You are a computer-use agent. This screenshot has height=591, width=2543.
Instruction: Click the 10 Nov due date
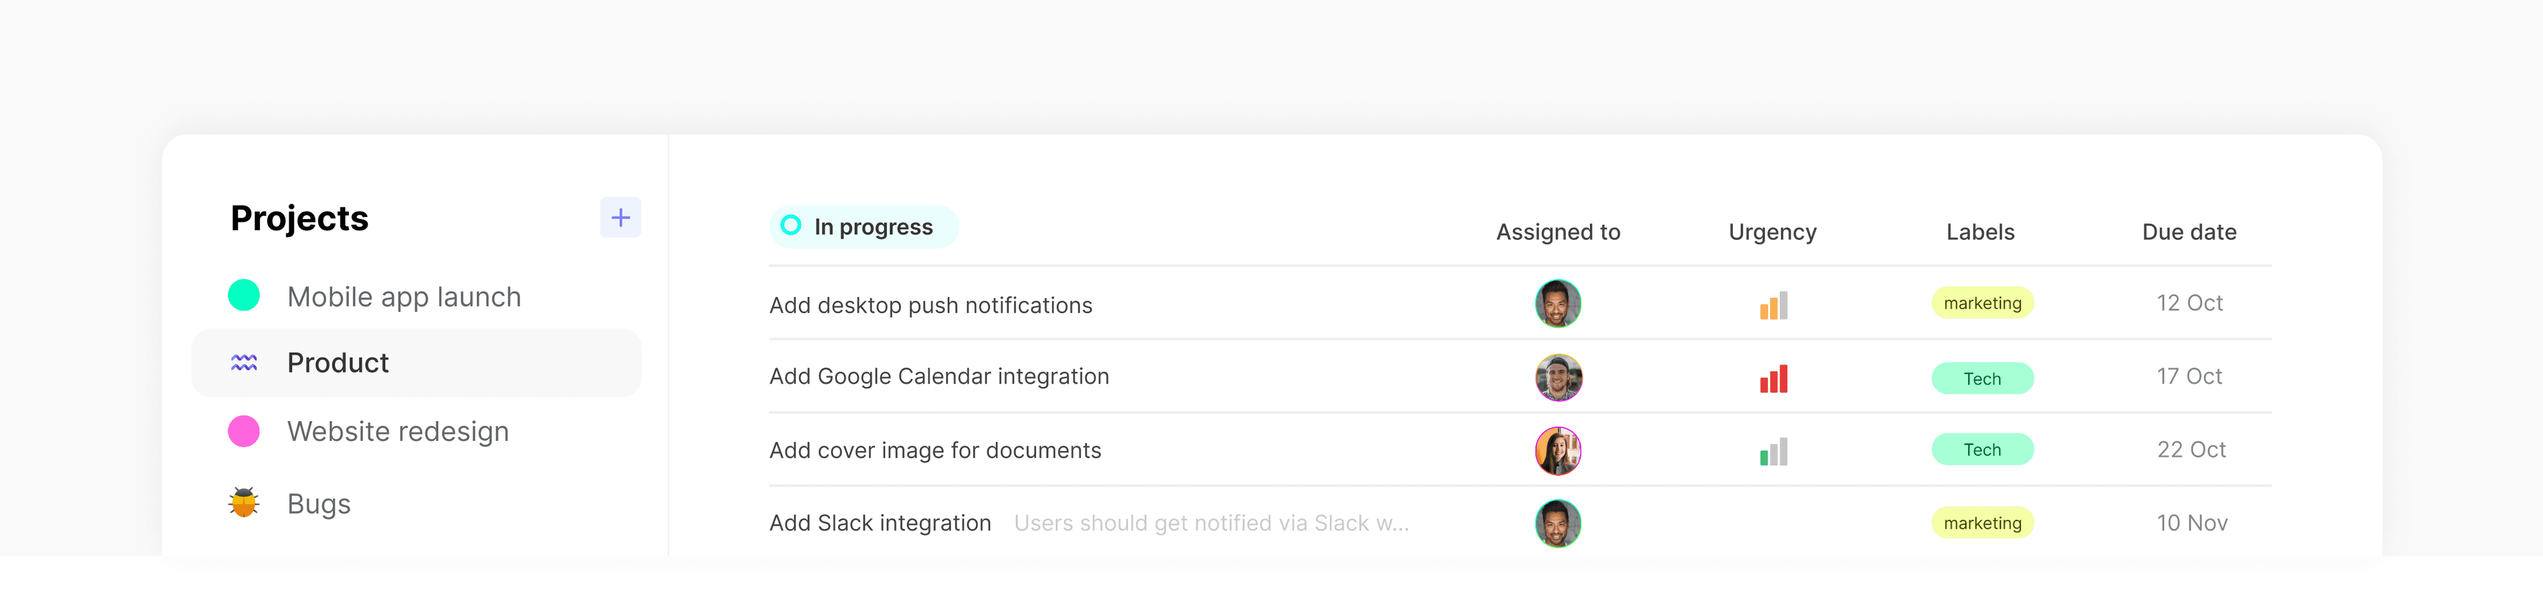[x=2192, y=523]
